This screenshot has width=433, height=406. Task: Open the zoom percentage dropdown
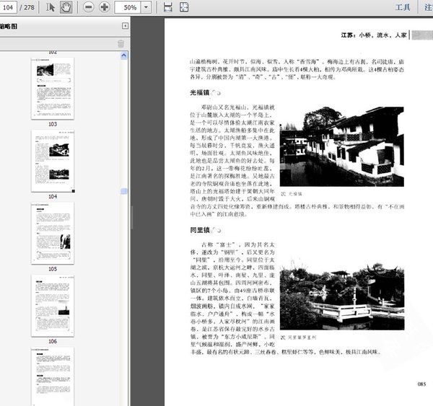tap(148, 7)
